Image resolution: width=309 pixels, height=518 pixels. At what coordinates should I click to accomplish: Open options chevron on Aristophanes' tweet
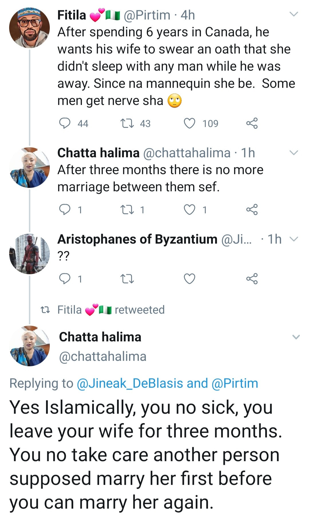(294, 239)
